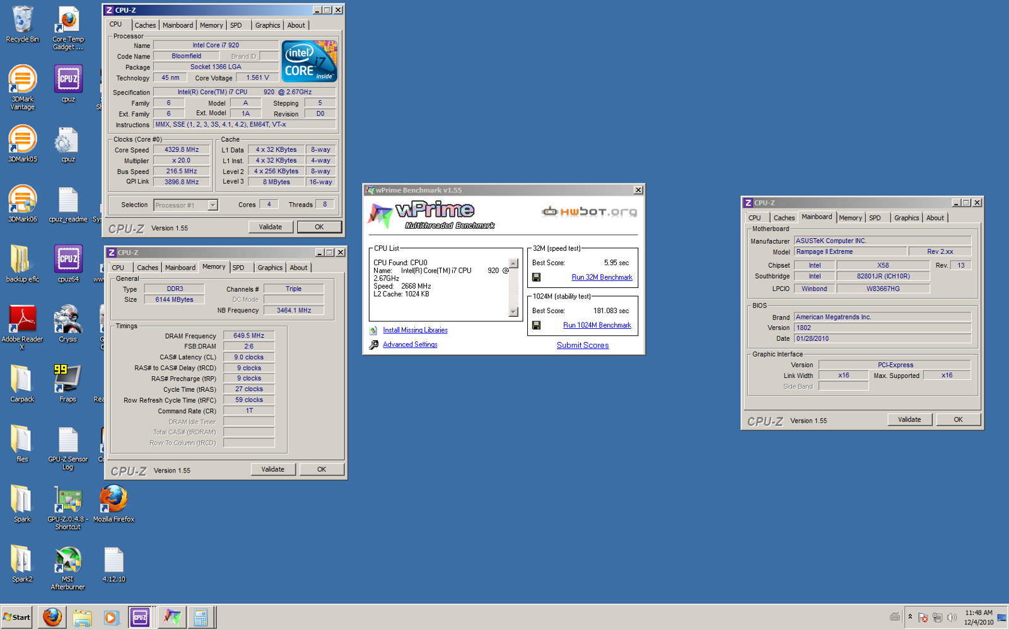Show hidden tray icons arrow
1009x630 pixels.
point(910,617)
